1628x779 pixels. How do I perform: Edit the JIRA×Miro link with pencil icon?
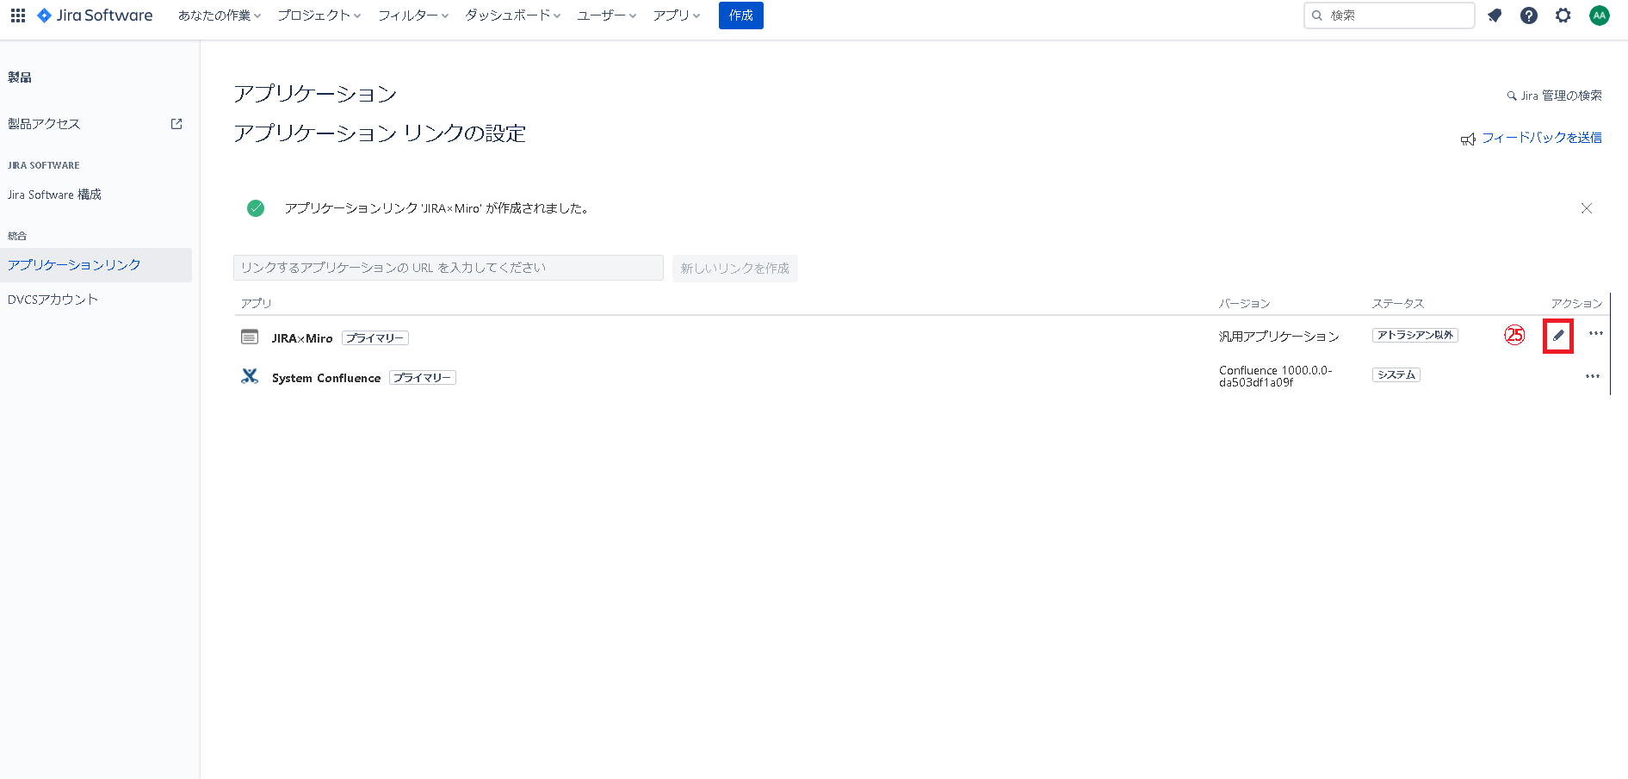click(x=1558, y=336)
